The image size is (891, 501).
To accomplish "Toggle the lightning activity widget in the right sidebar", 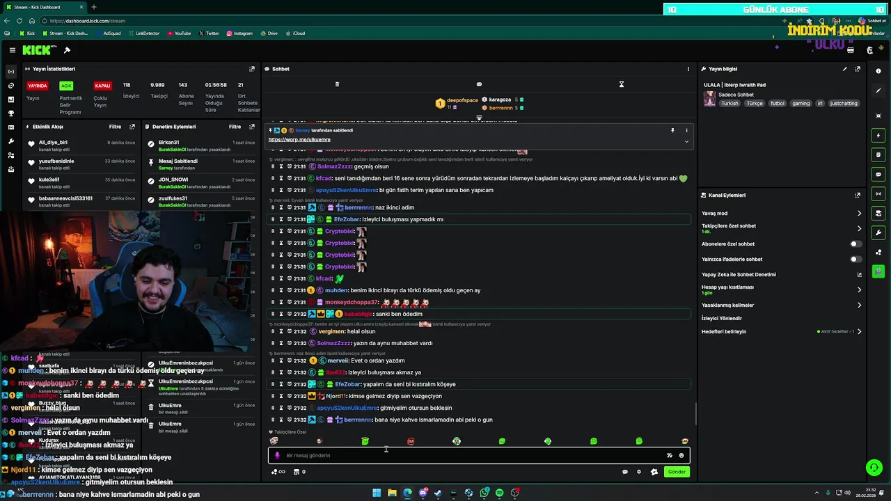I will [x=878, y=135].
